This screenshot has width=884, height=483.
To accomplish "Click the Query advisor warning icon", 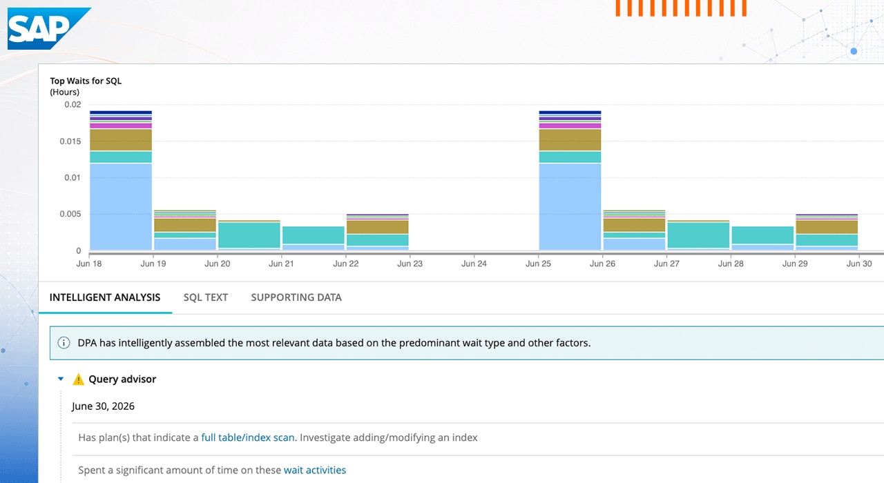I will pyautogui.click(x=78, y=379).
